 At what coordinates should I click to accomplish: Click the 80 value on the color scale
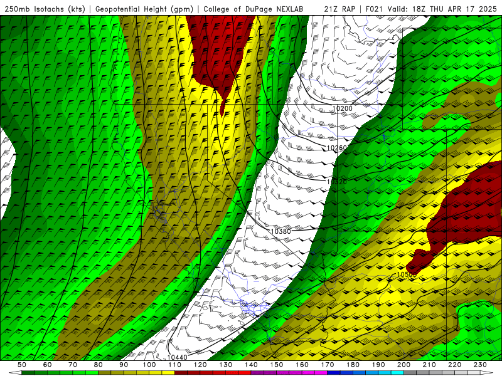99,365
